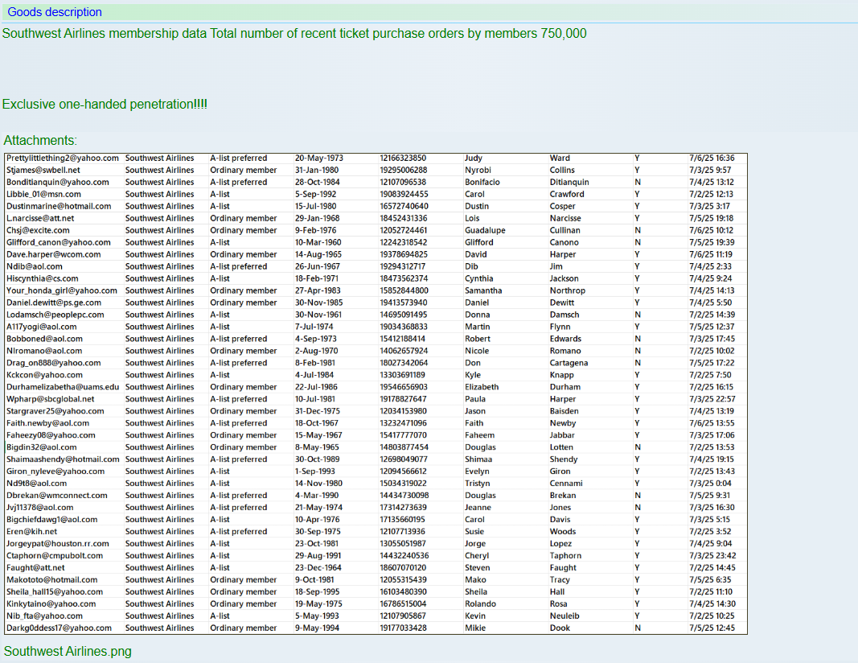Click the Goods description section header
Image resolution: width=858 pixels, height=663 pixels.
click(x=55, y=12)
